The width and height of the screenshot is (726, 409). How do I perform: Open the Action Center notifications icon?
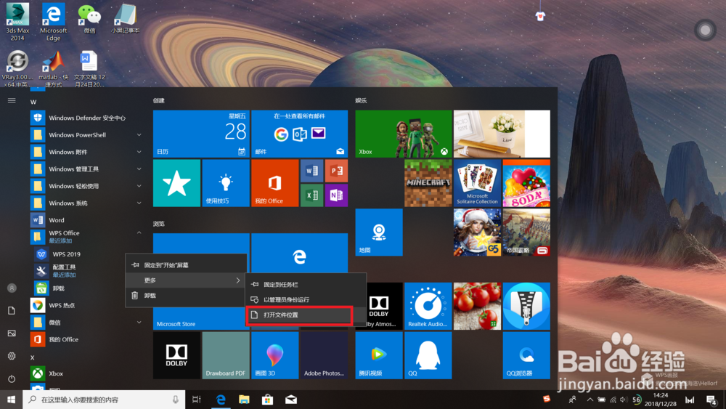click(711, 400)
